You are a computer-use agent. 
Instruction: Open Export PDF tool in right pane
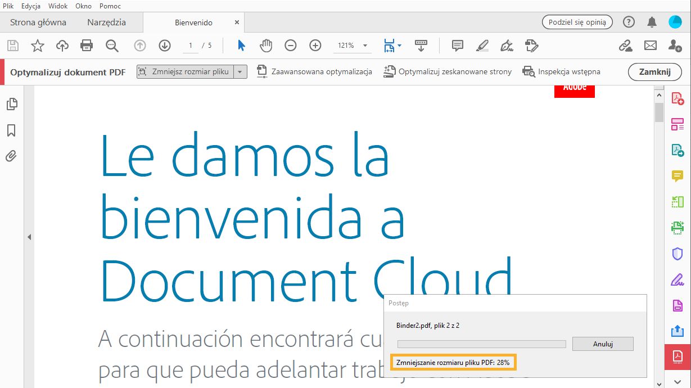678,150
